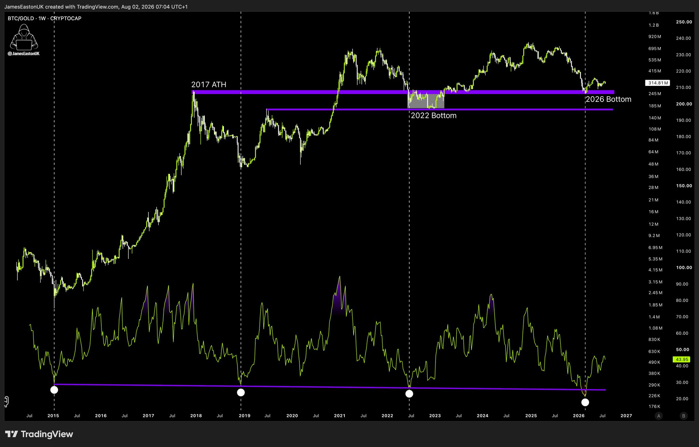
Task: Click the 2024 year label on time axis
Action: pos(483,416)
